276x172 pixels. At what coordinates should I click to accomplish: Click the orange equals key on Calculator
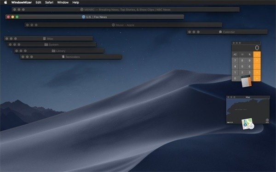(x=257, y=78)
